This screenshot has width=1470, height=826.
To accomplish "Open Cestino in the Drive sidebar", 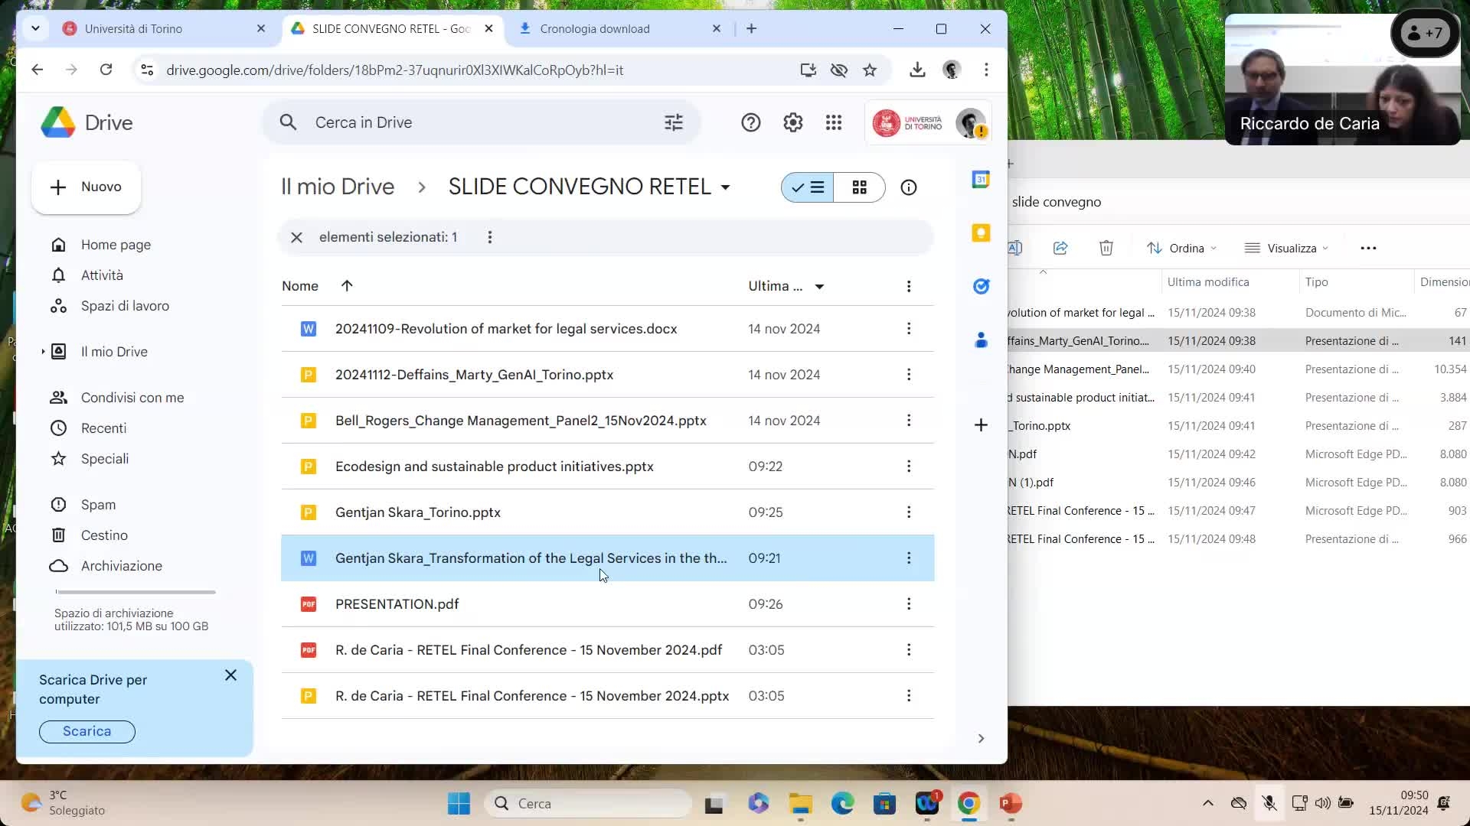I will tap(105, 535).
